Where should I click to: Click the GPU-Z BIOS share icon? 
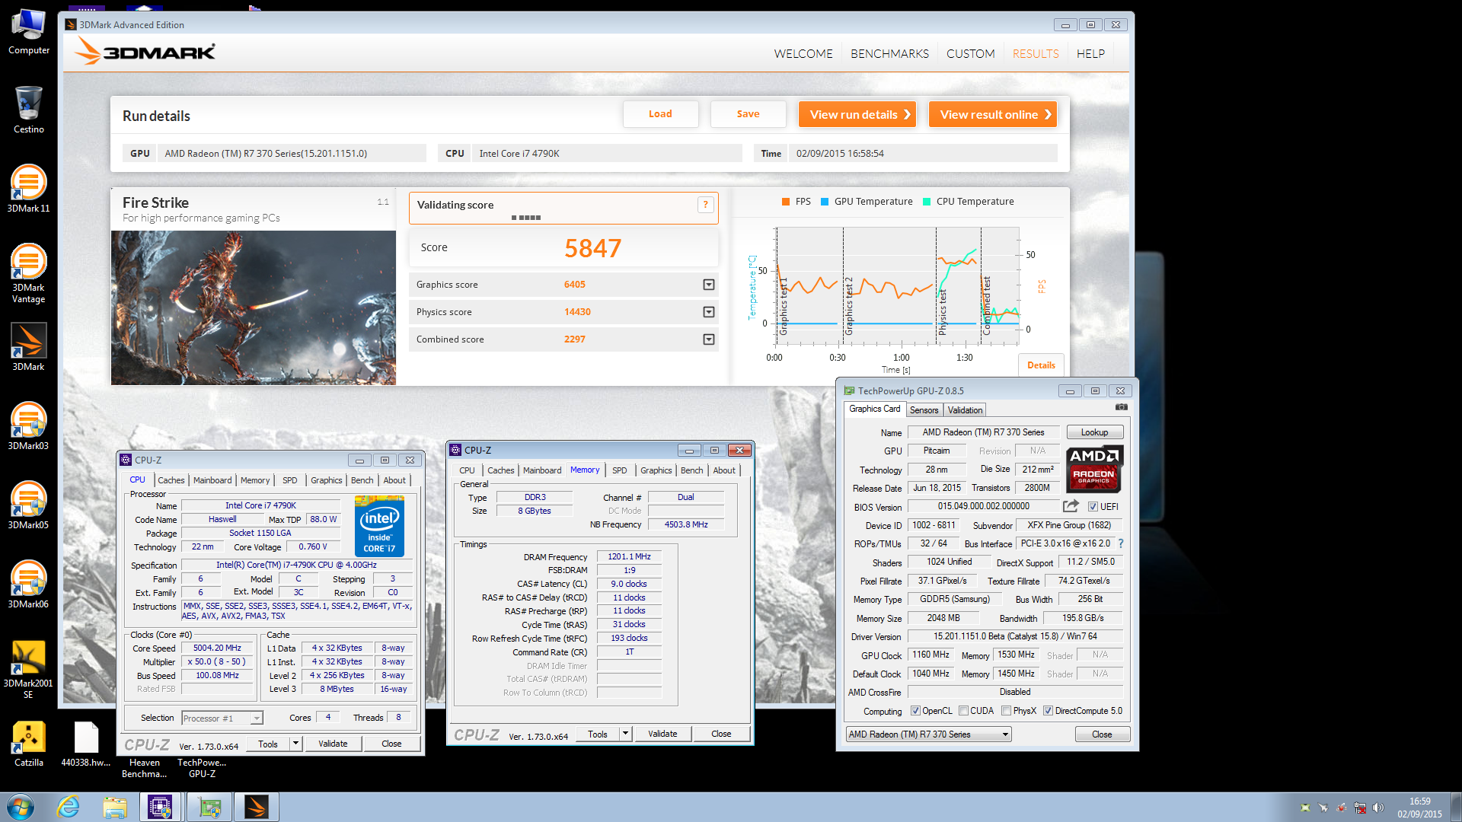coord(1071,506)
